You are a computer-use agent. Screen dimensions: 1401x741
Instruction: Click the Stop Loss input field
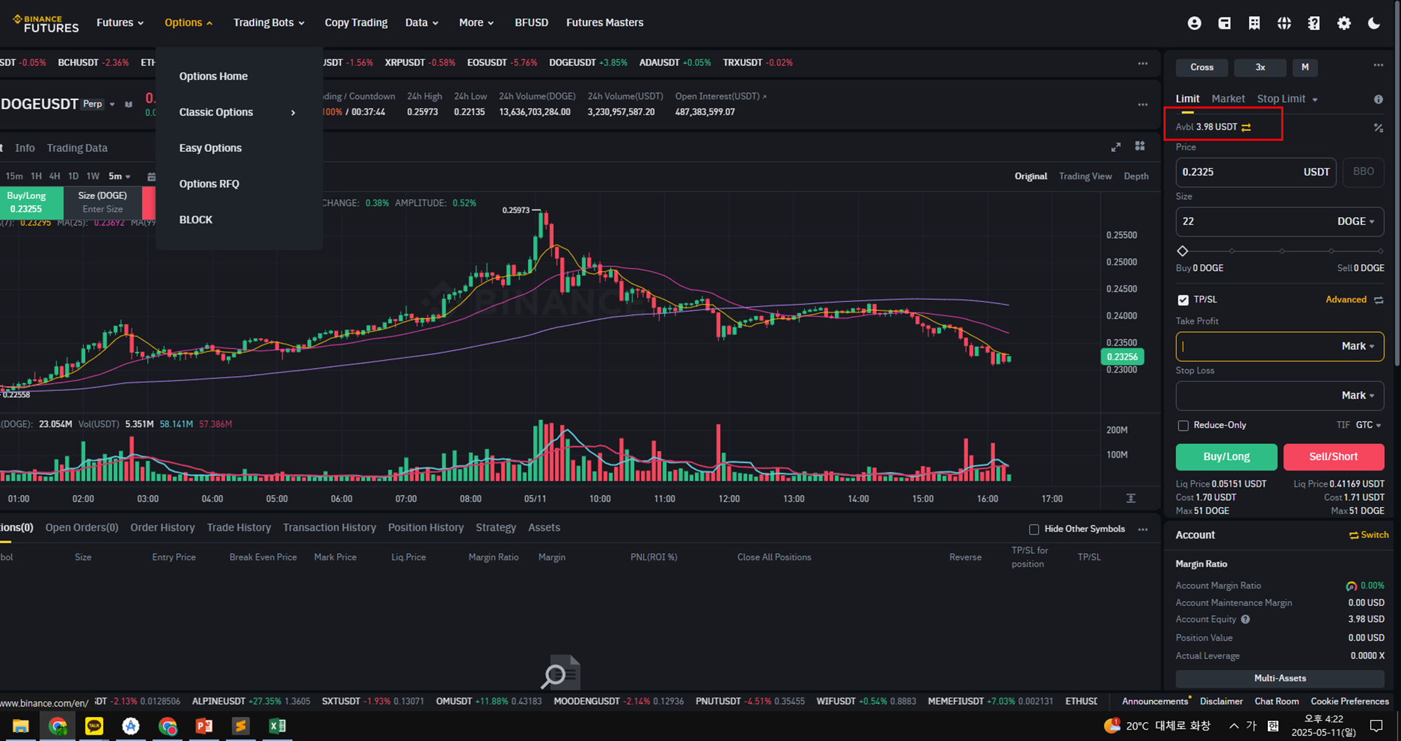pyautogui.click(x=1280, y=396)
